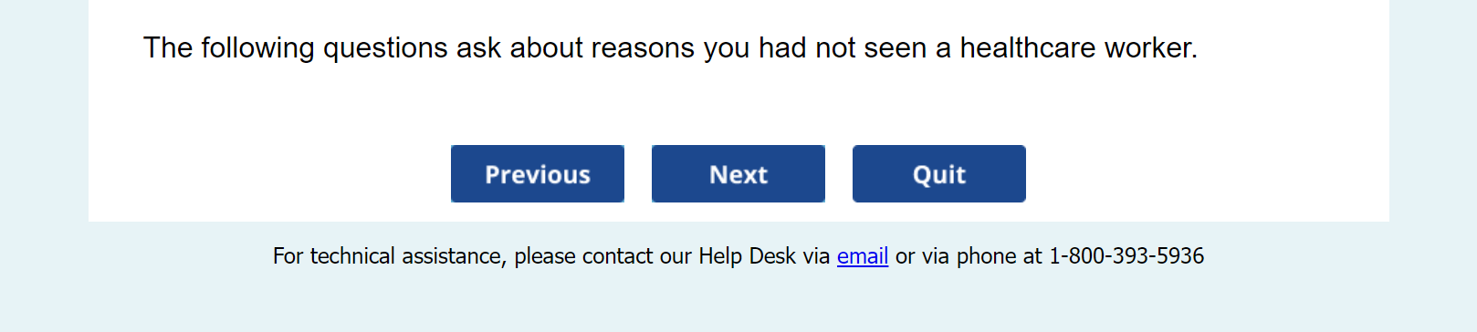
Task: Advance to the following questions via Next
Action: click(x=738, y=173)
